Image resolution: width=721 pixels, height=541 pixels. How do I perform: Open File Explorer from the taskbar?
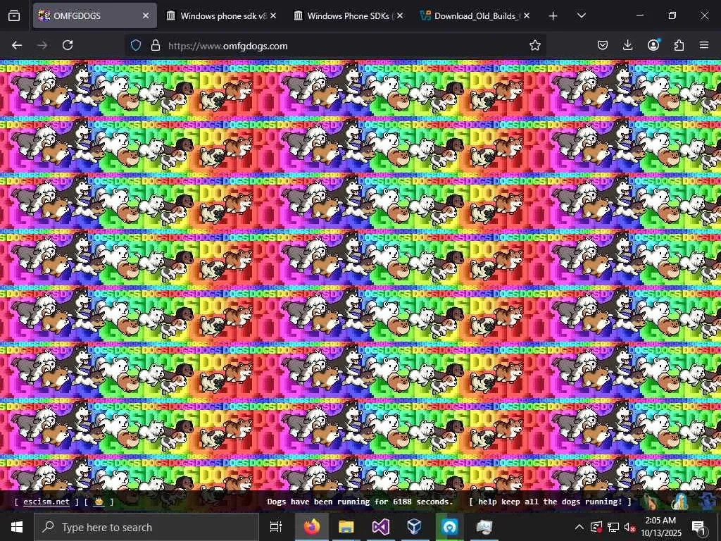coord(346,527)
